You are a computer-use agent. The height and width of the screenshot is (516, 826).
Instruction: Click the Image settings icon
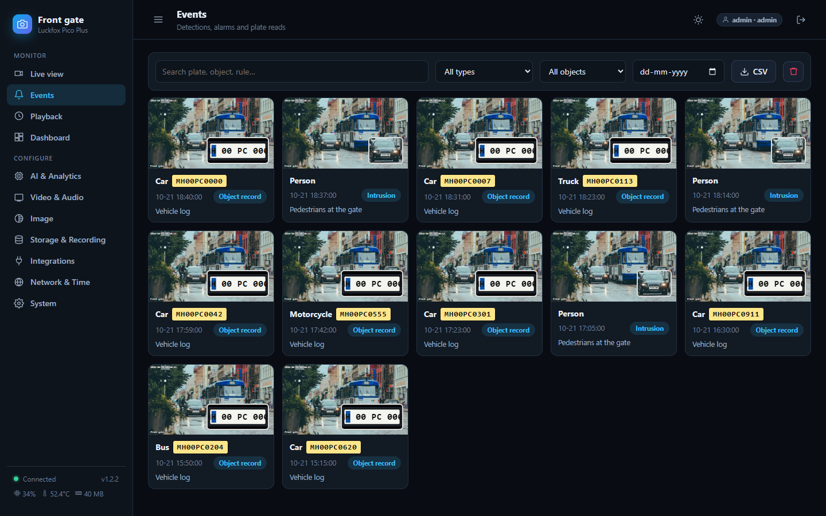[x=19, y=218]
